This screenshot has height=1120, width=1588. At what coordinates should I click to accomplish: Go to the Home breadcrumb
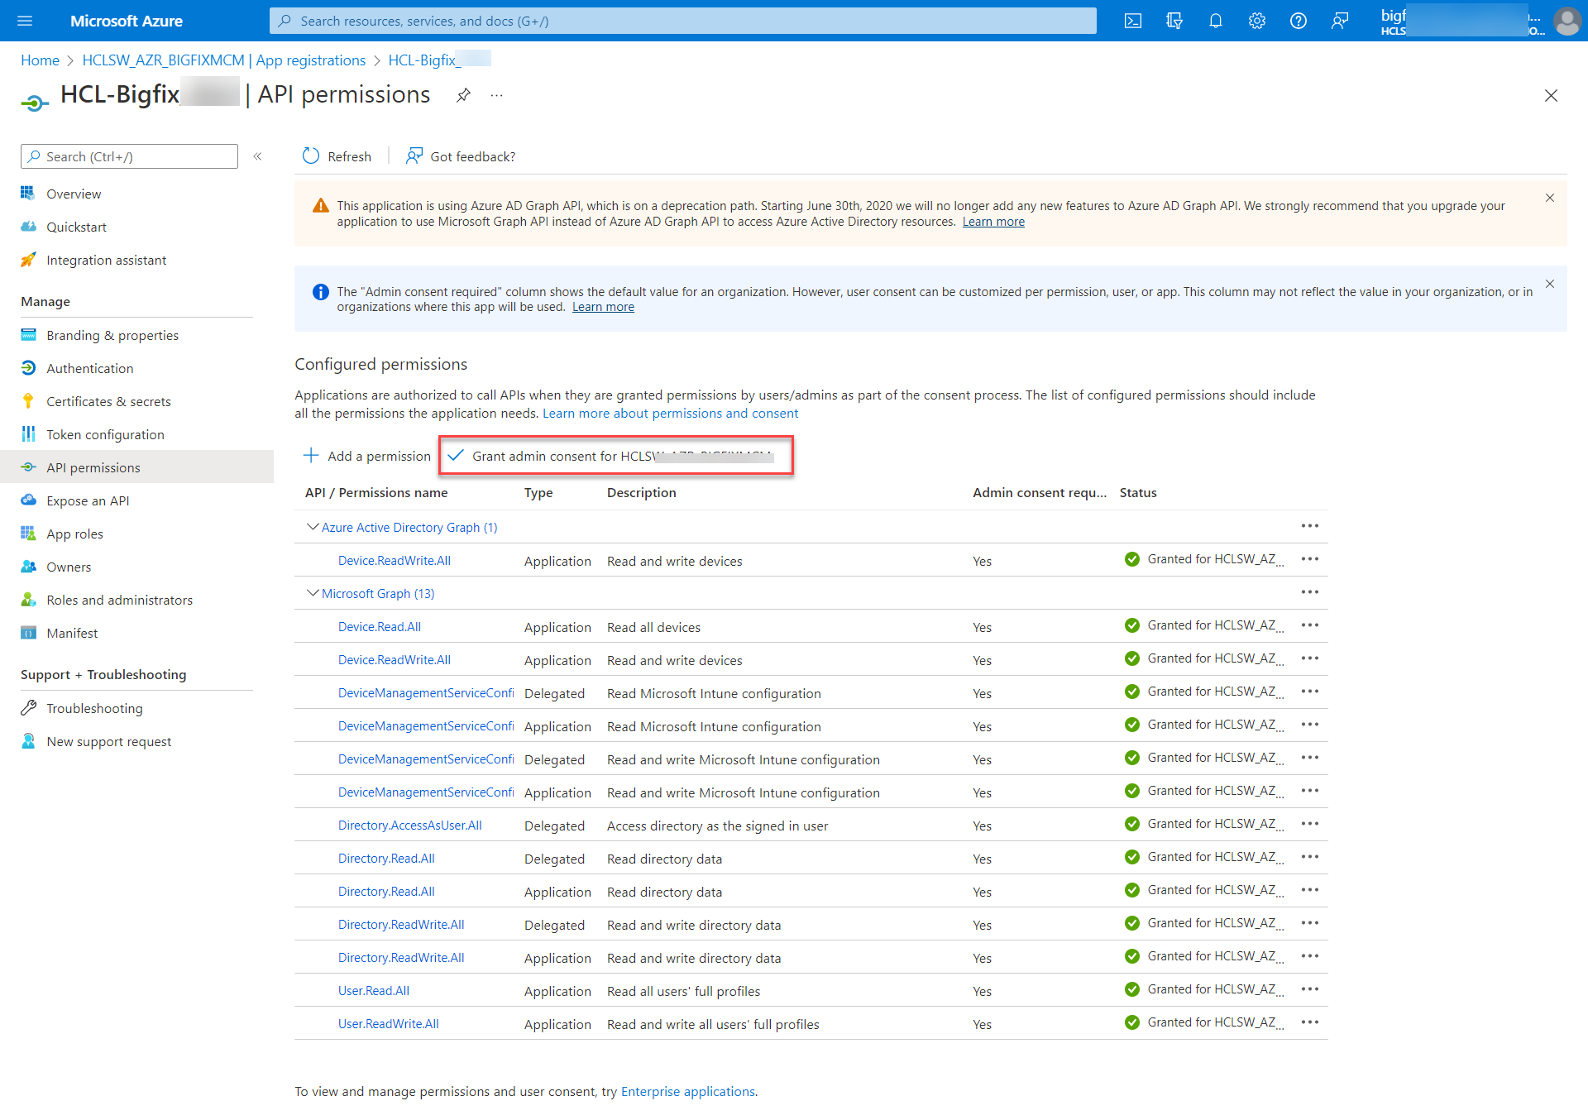40,60
